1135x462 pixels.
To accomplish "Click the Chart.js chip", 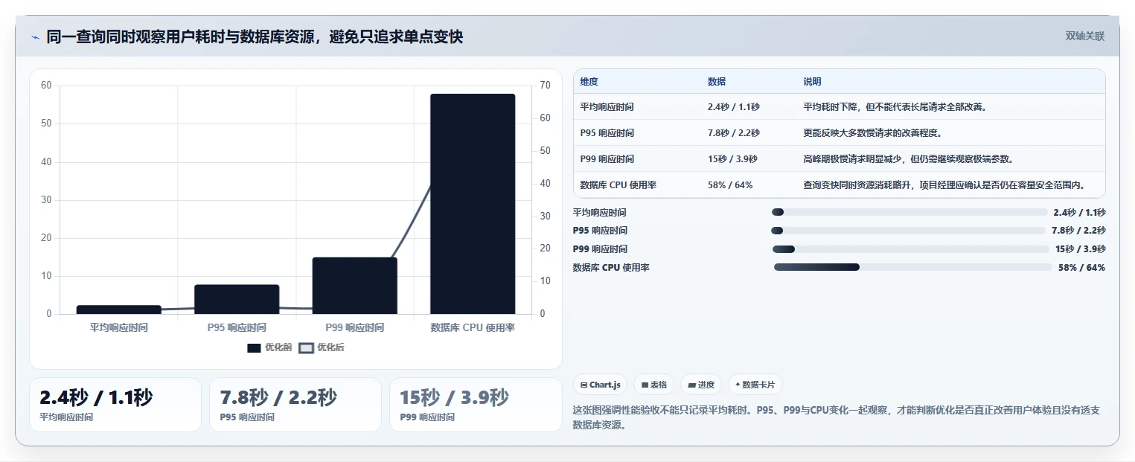I will click(600, 385).
